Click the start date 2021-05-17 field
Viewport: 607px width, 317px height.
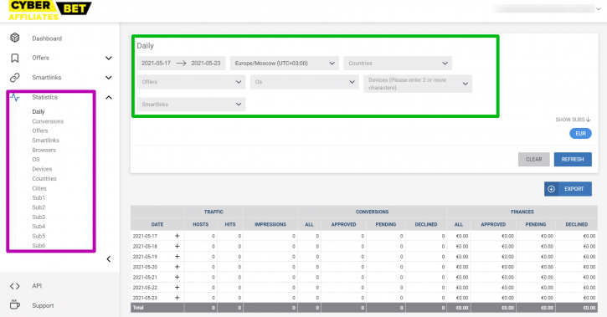click(156, 63)
